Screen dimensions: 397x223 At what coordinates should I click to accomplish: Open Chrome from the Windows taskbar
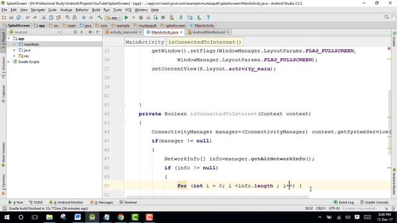[121, 217]
